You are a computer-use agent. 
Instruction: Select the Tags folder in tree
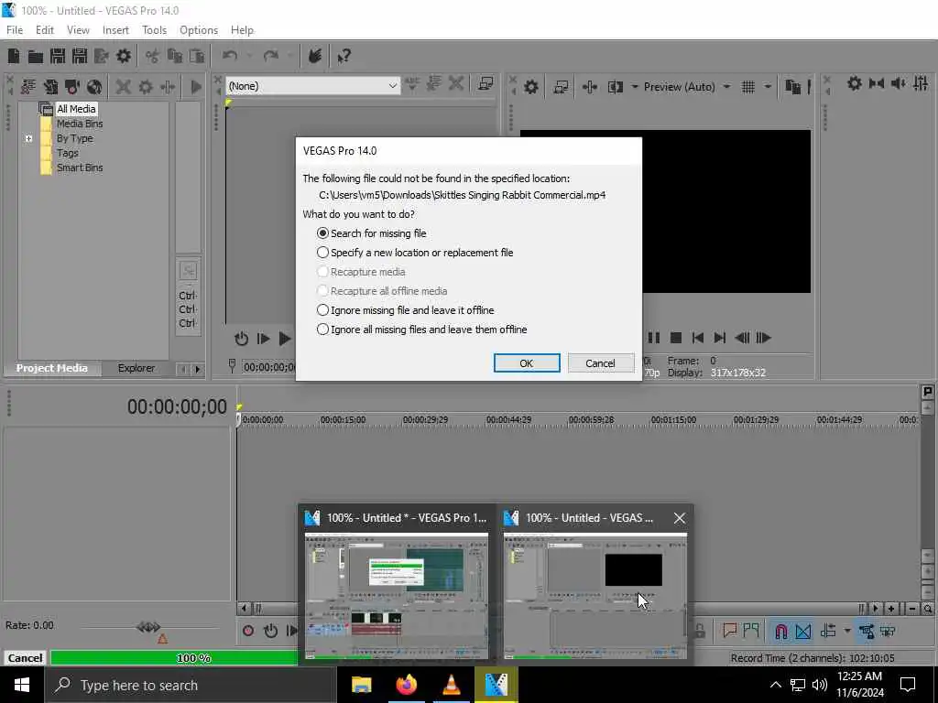point(68,153)
